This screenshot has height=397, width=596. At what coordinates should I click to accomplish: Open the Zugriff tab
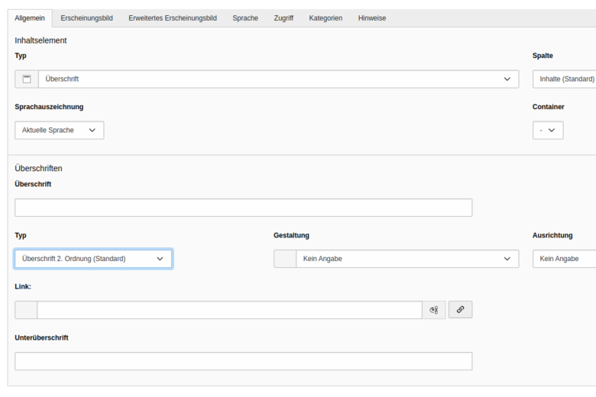(283, 18)
